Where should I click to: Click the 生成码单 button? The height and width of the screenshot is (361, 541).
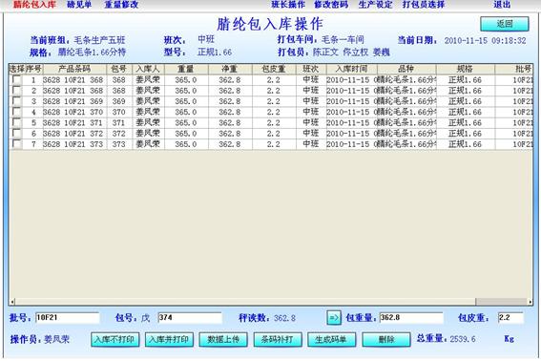[x=332, y=340]
